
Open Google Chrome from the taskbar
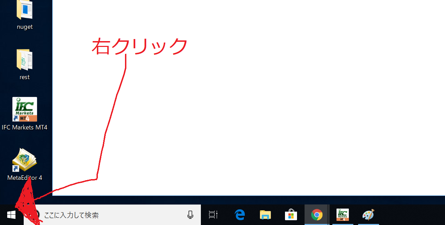tap(316, 215)
